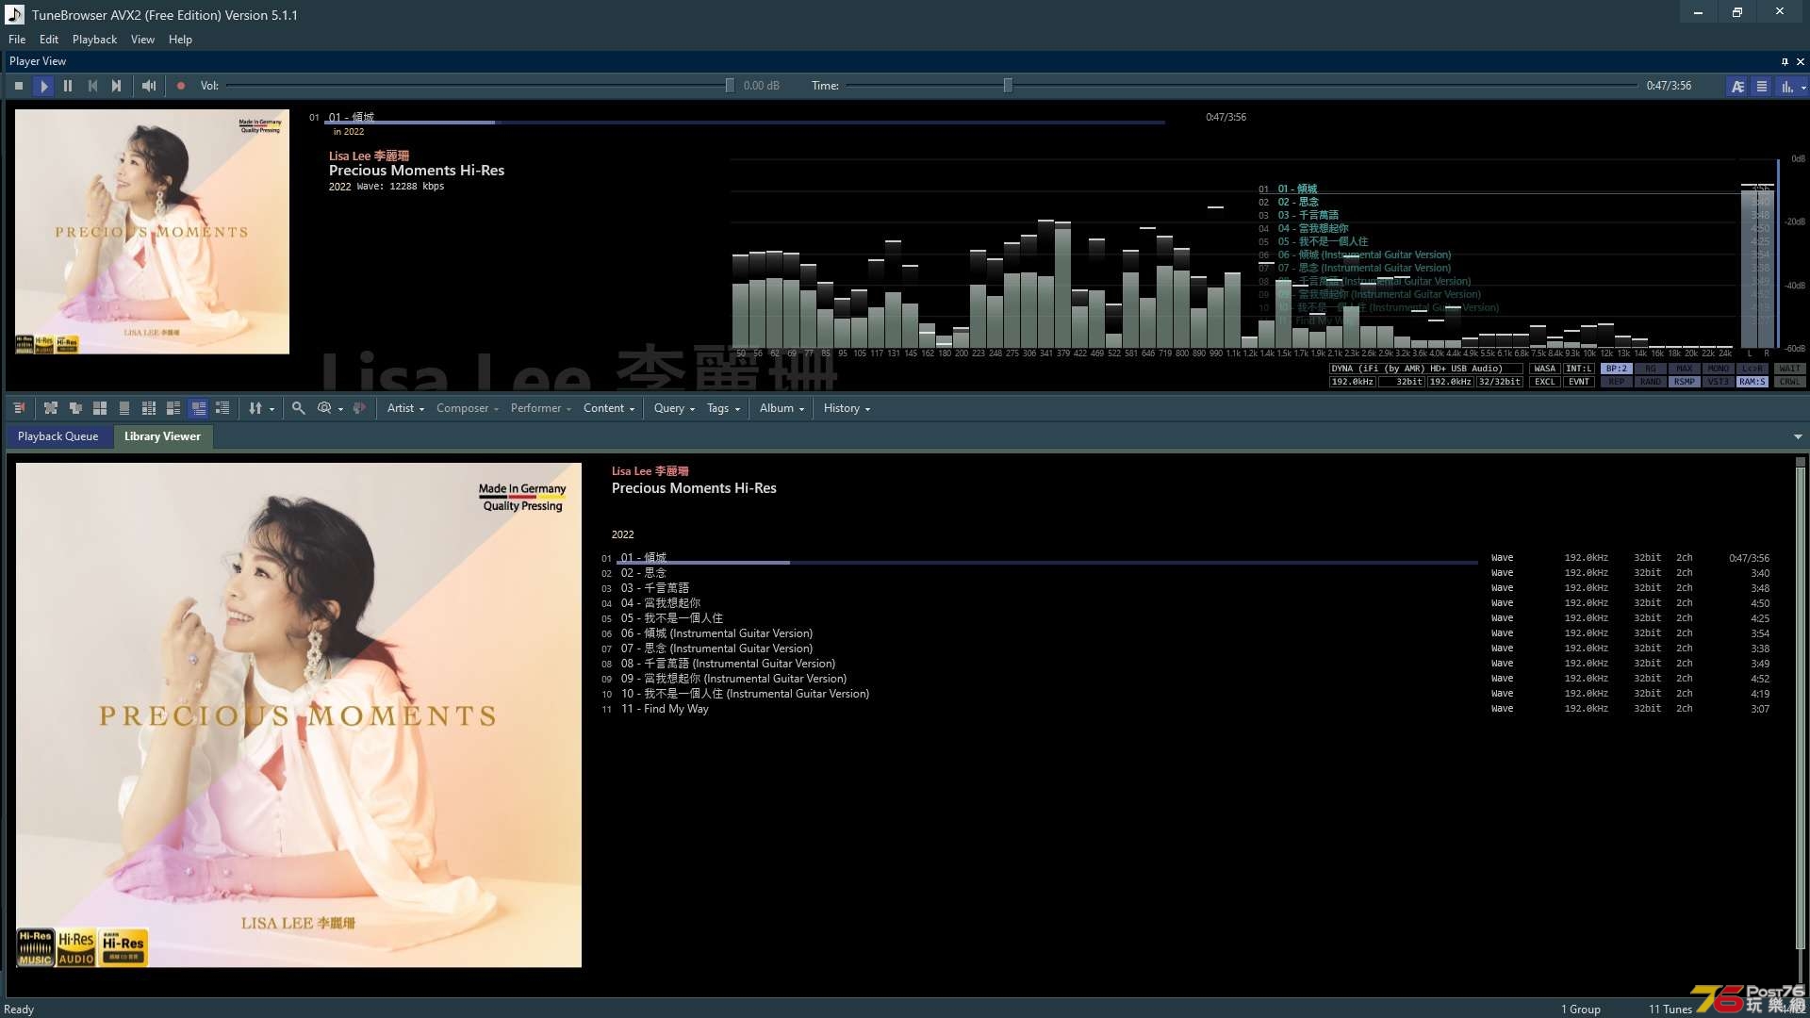Toggle the lyrics/text display icon in Player View
Viewport: 1810px width, 1018px height.
point(1737,86)
